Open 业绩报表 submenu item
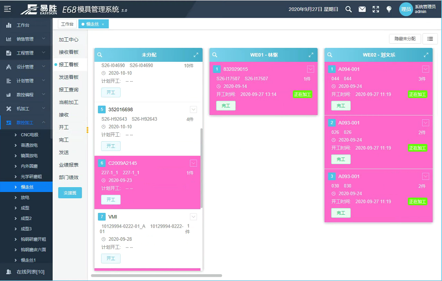The width and height of the screenshot is (442, 281). pos(69,165)
